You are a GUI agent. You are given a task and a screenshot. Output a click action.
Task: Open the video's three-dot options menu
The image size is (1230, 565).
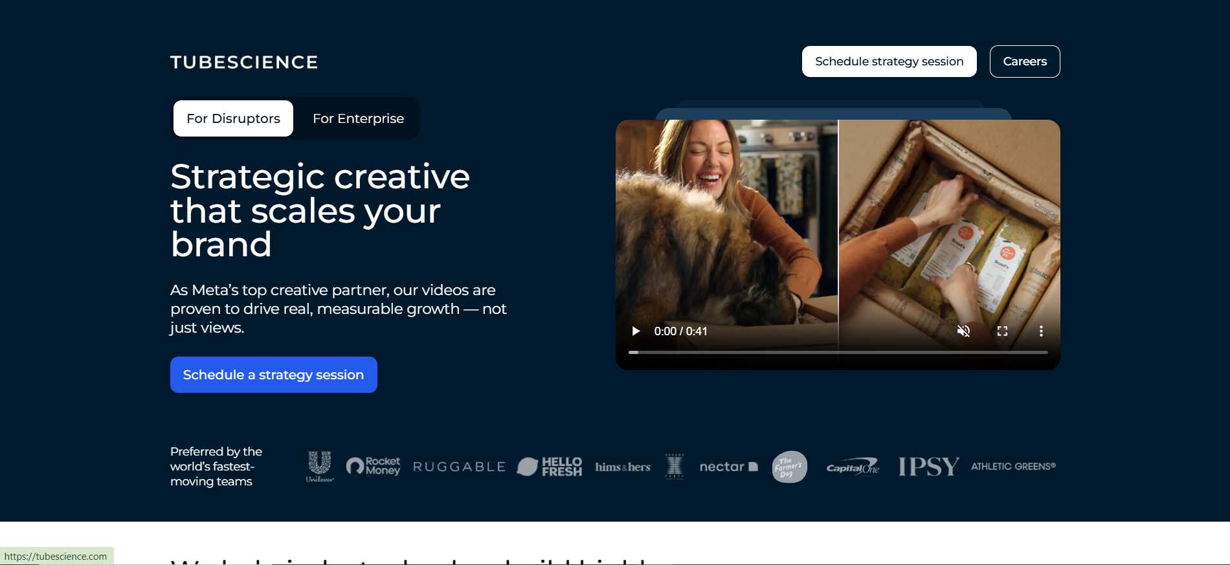tap(1041, 331)
